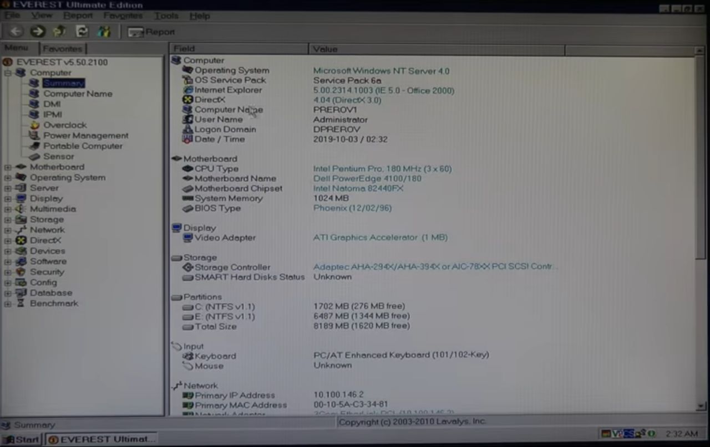Click the Primary IP Address row icon
The image size is (710, 447).
coord(187,395)
